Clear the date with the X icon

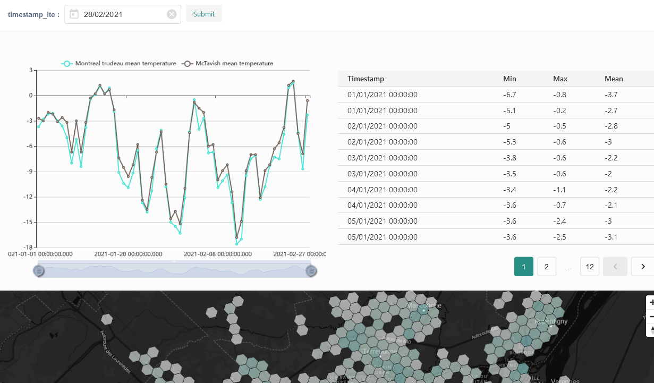pyautogui.click(x=172, y=14)
